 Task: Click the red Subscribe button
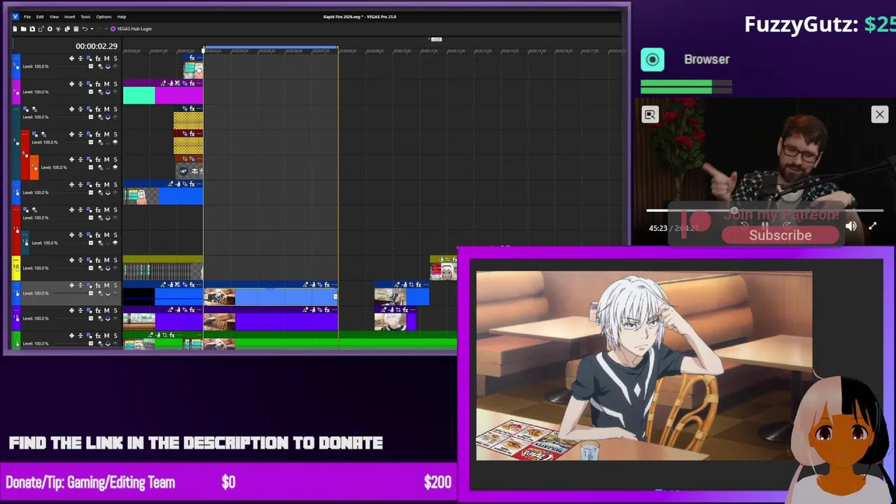click(x=780, y=235)
